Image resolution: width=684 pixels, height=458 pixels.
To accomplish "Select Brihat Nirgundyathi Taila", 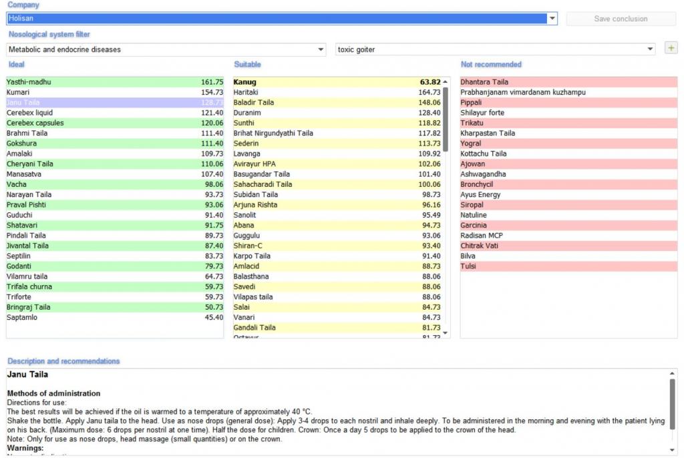I will [337, 133].
